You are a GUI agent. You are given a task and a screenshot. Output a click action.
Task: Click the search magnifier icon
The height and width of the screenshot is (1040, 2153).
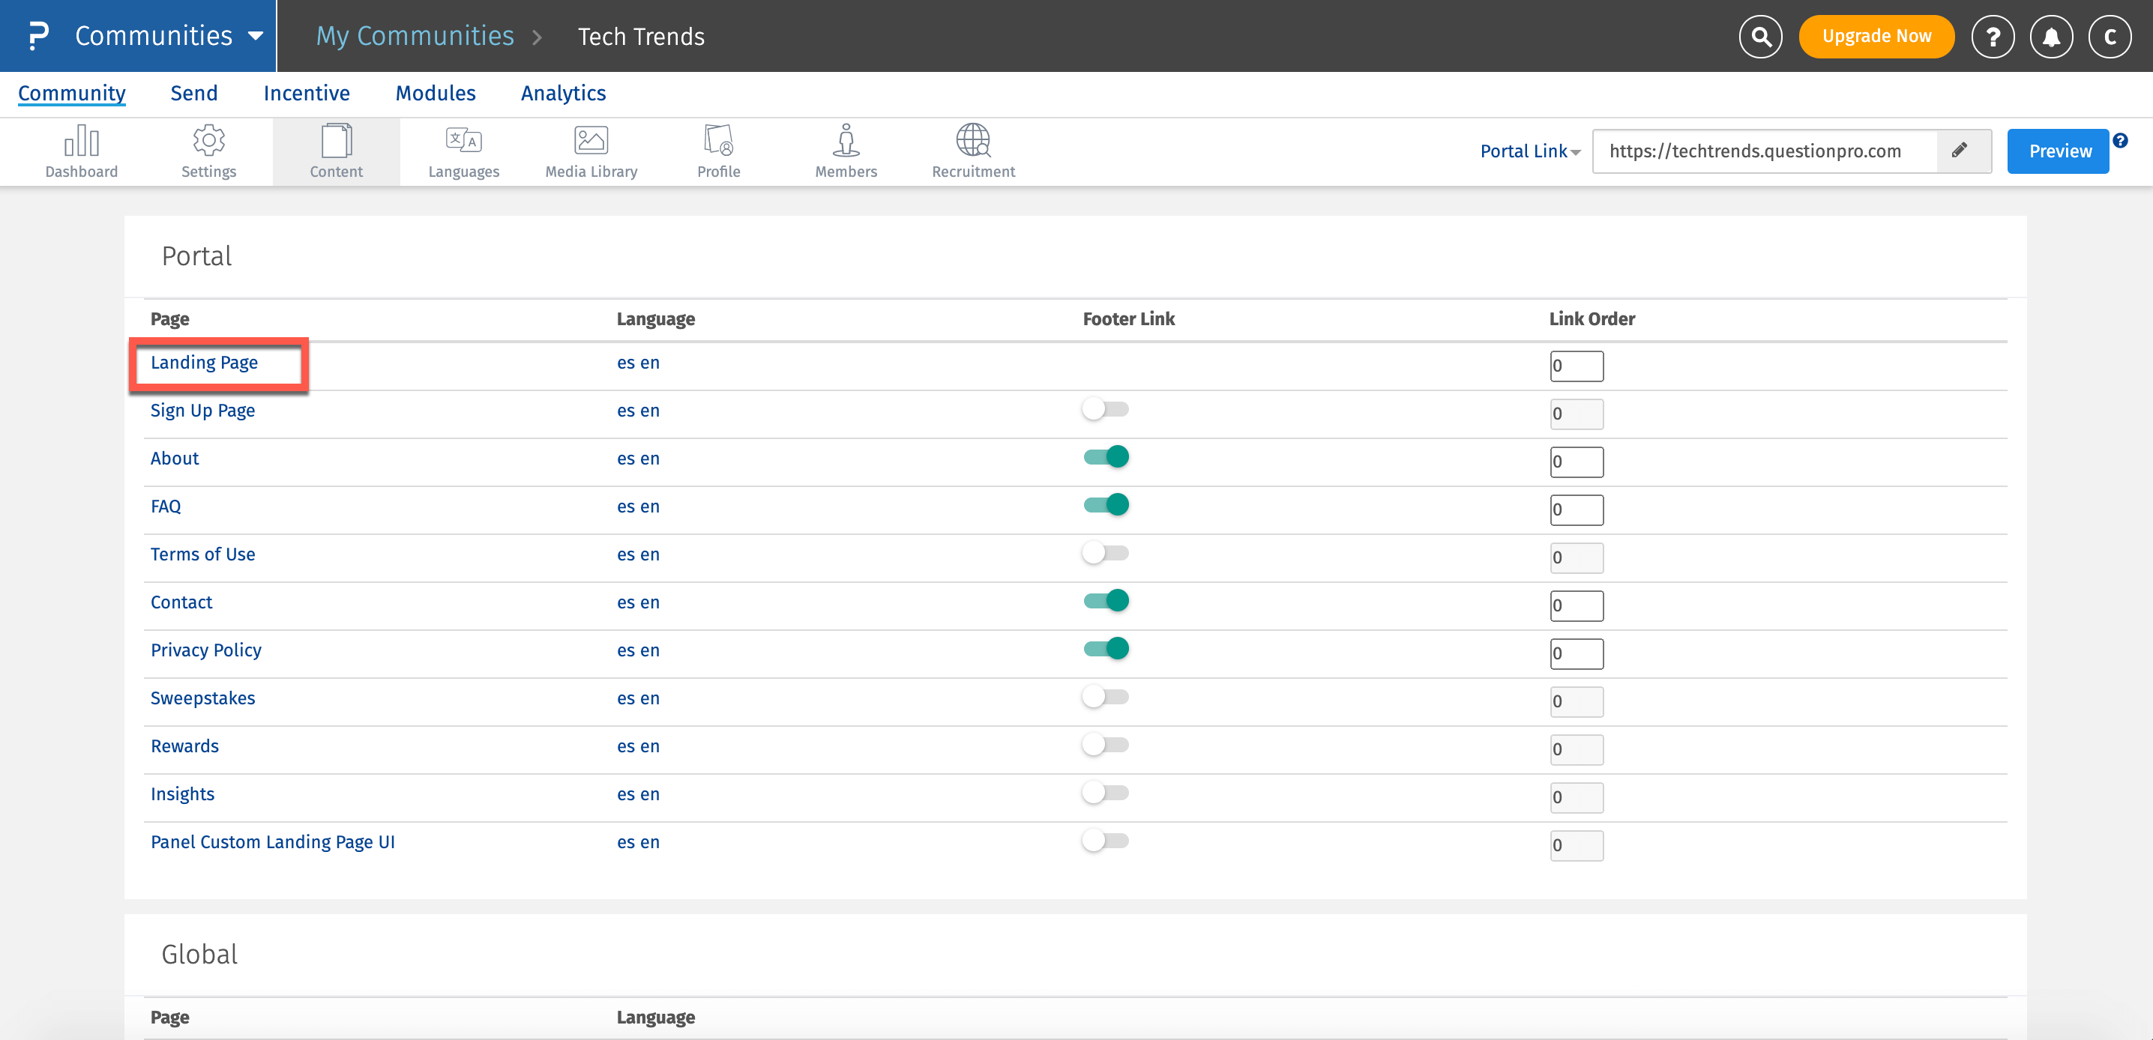(1760, 37)
